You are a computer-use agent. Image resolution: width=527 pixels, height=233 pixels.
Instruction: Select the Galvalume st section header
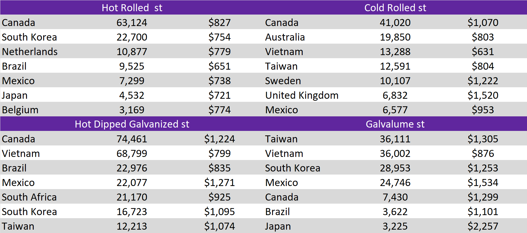(395, 124)
